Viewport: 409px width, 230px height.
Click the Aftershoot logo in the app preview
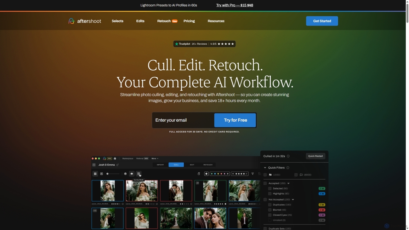pyautogui.click(x=104, y=158)
